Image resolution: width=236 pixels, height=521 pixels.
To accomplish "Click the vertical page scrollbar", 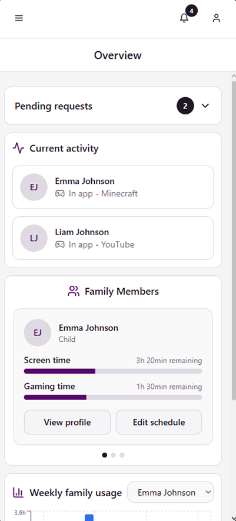I will point(234,240).
